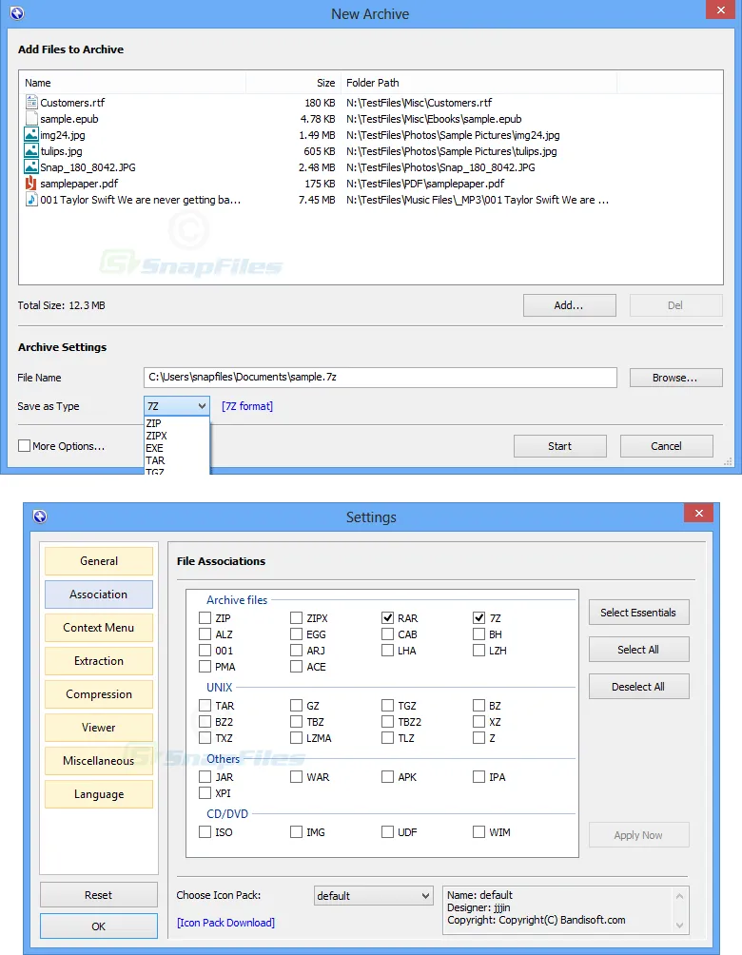Close the Settings window
Viewport: 742px width, 955px height.
tap(699, 513)
